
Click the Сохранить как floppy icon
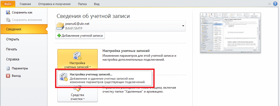[x=8, y=12]
